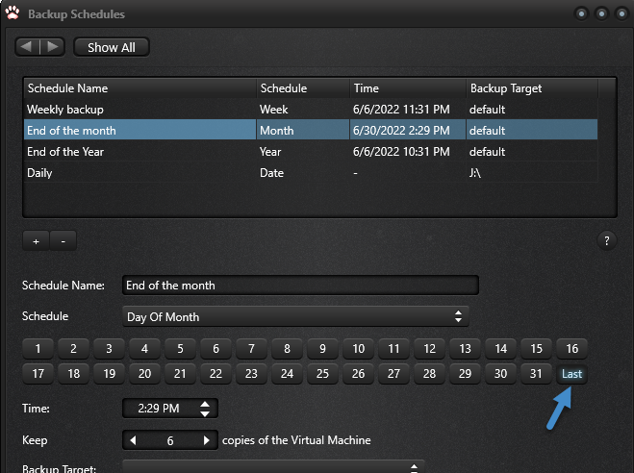
Task: Toggle day 31 of month
Action: coord(536,374)
